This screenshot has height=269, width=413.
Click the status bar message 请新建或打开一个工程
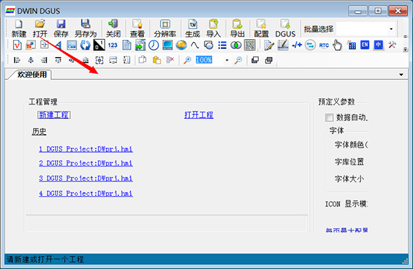coord(45,259)
